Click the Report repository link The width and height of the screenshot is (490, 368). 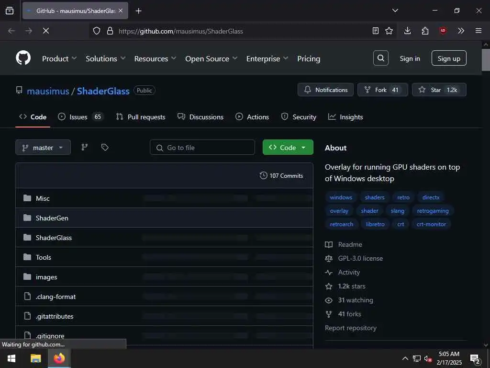click(351, 328)
